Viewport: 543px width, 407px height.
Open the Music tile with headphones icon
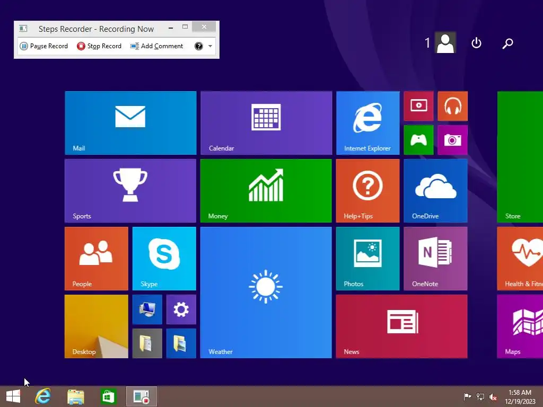coord(453,106)
